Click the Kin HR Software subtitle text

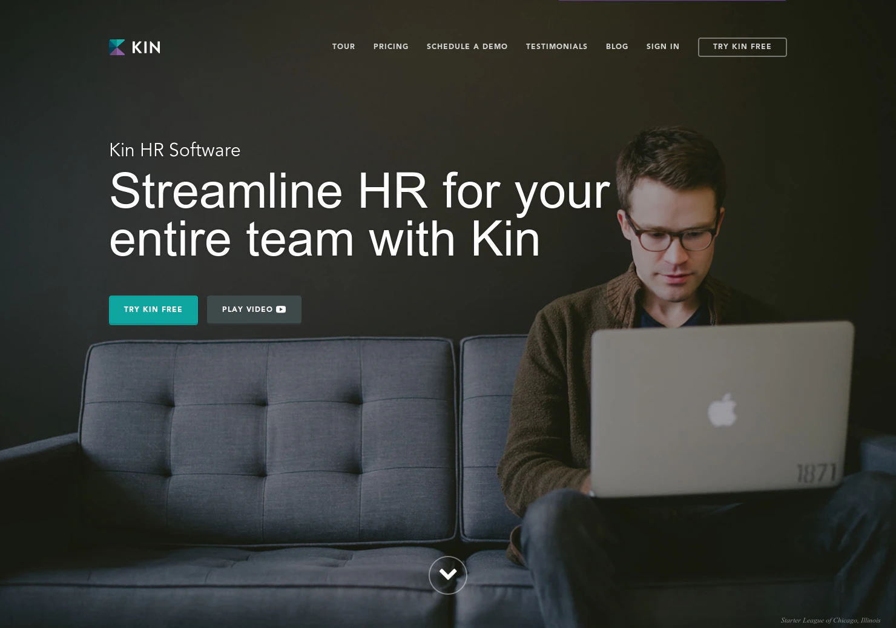175,150
